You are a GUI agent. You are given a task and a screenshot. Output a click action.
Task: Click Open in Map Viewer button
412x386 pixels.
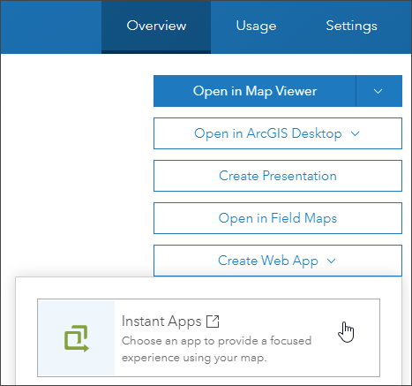255,91
